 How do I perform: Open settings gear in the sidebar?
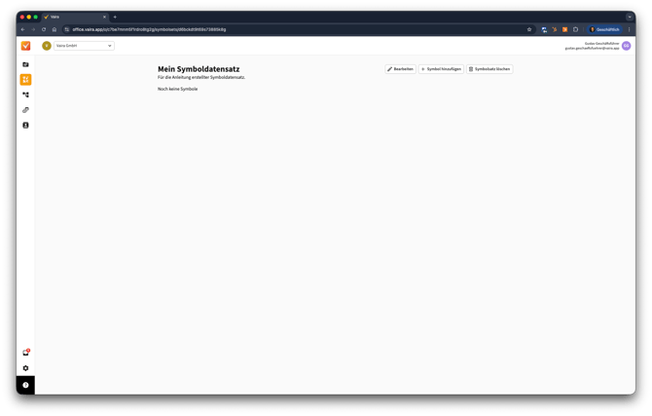tap(25, 368)
